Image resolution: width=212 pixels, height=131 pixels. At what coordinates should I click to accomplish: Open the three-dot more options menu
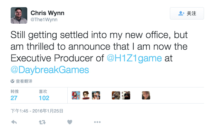[97, 122]
